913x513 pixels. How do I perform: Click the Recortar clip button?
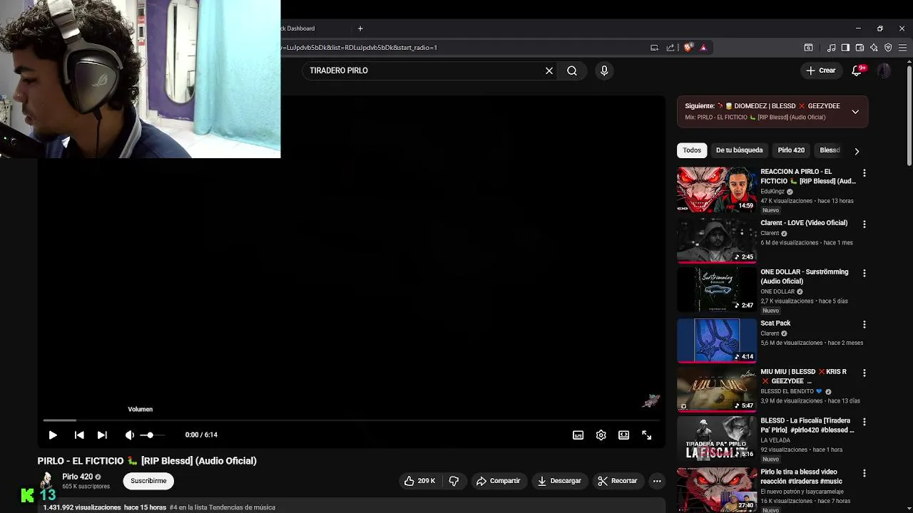[x=618, y=481]
